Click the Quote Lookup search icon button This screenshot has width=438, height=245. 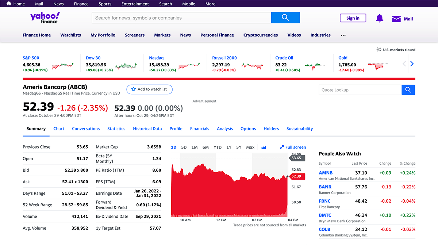pos(408,90)
